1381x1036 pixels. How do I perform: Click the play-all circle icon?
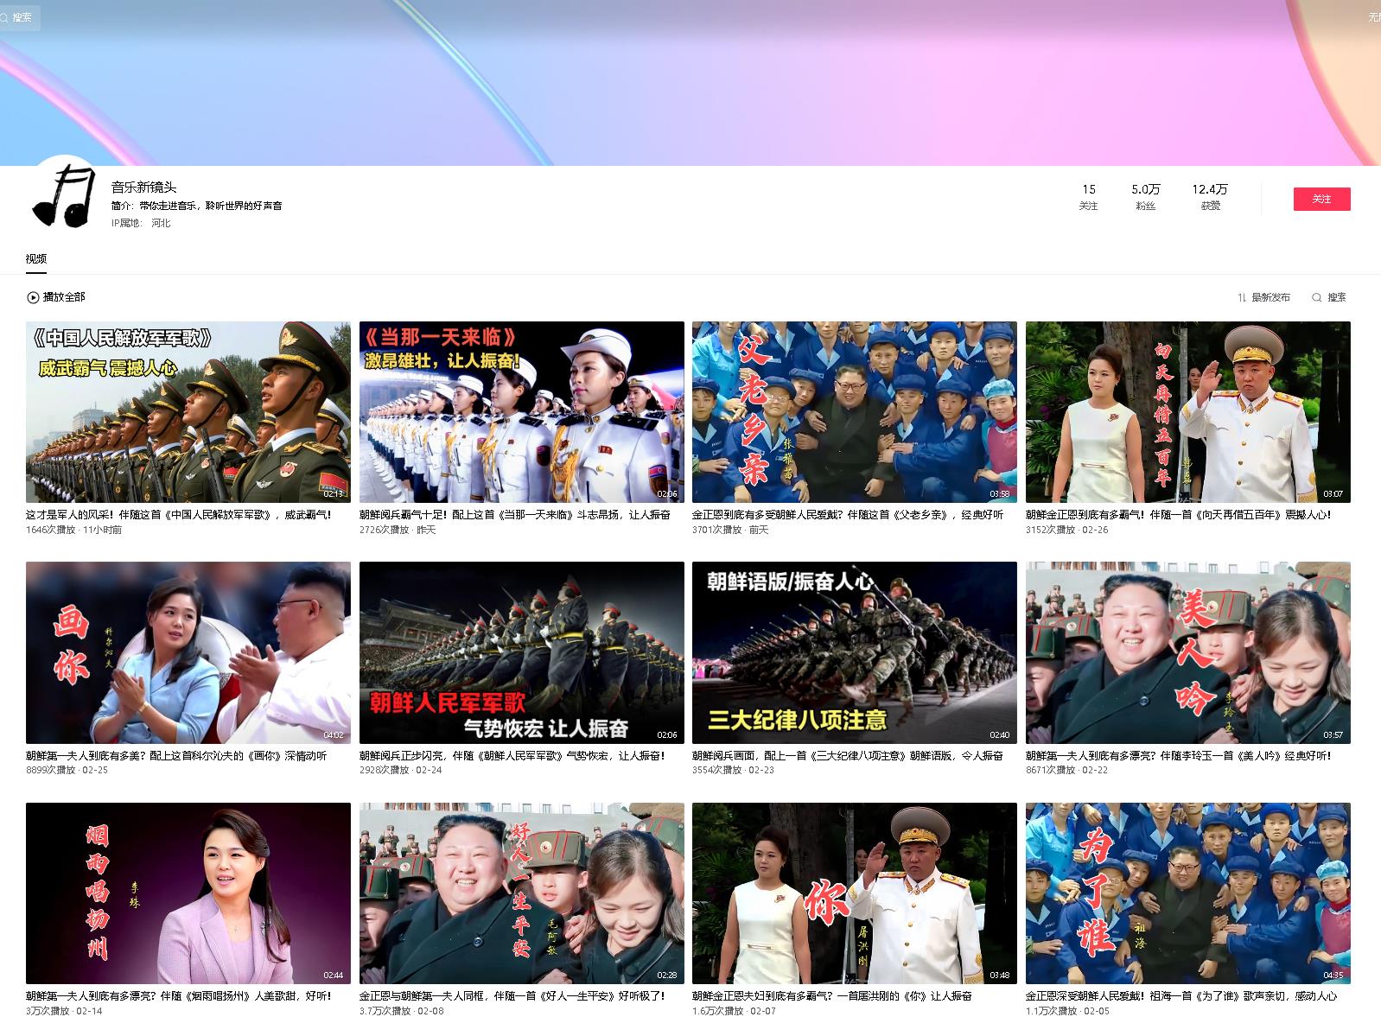(33, 297)
